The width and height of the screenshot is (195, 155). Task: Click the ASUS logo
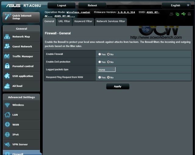point(13,5)
